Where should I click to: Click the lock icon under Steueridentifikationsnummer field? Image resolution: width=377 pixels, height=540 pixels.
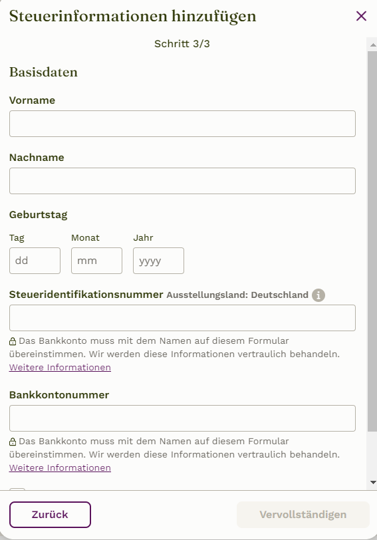pos(13,341)
